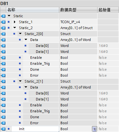119x132 pixels.
Task: Click the false start value of Init
Action: click(x=108, y=129)
